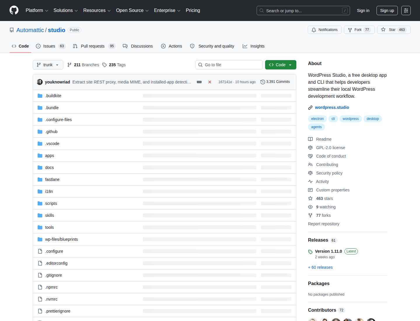Click the fastlane folder icon
420x321 pixels.
(x=40, y=179)
